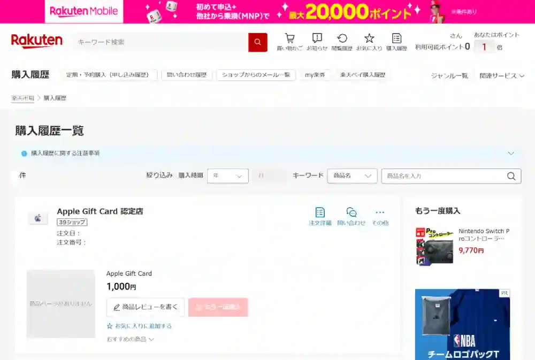Type in the キーワード検索 search field
Image resolution: width=535 pixels, height=360 pixels.
coord(160,42)
